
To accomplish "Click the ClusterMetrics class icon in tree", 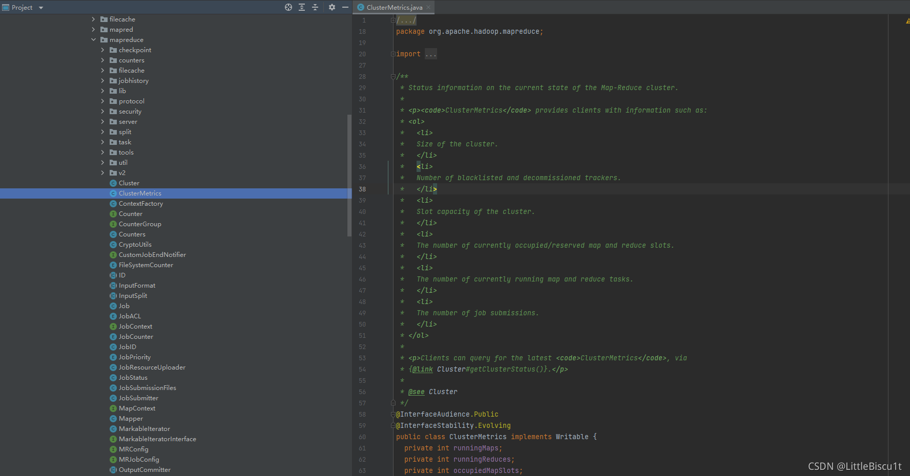I will tap(113, 193).
